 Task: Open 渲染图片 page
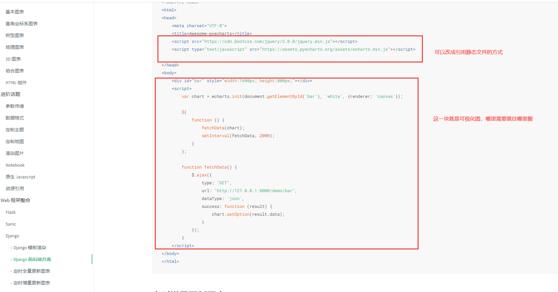tap(15, 153)
